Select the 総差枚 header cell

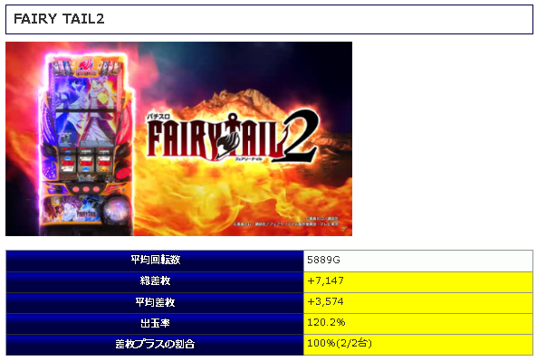(x=155, y=282)
